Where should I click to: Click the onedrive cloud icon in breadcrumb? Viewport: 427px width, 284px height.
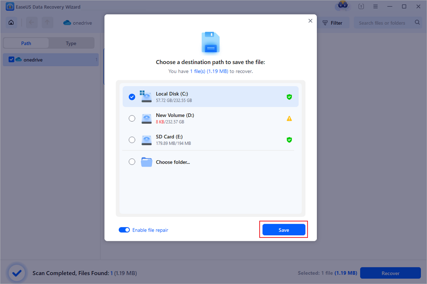(x=67, y=23)
